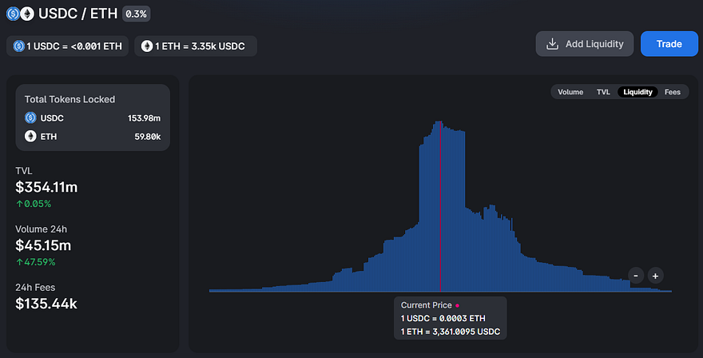
Task: Click the blue Trade button
Action: coord(669,43)
